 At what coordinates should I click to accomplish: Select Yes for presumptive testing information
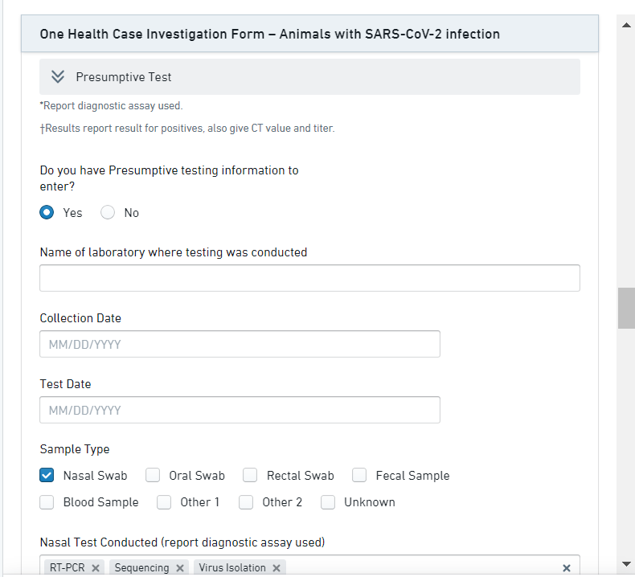click(x=47, y=213)
